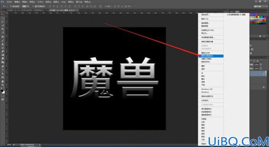Select the Brush tool
The image size is (269, 147).
(x=3, y=40)
